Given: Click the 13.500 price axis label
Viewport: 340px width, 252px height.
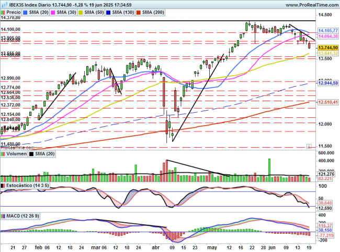Looking at the screenshot, I should [x=325, y=58].
